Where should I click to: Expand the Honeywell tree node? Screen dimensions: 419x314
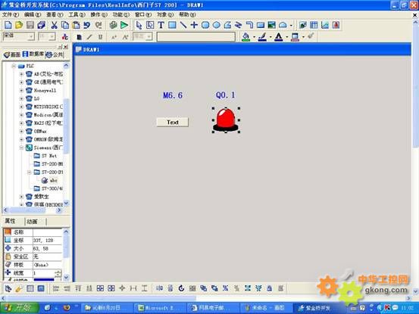click(x=21, y=91)
